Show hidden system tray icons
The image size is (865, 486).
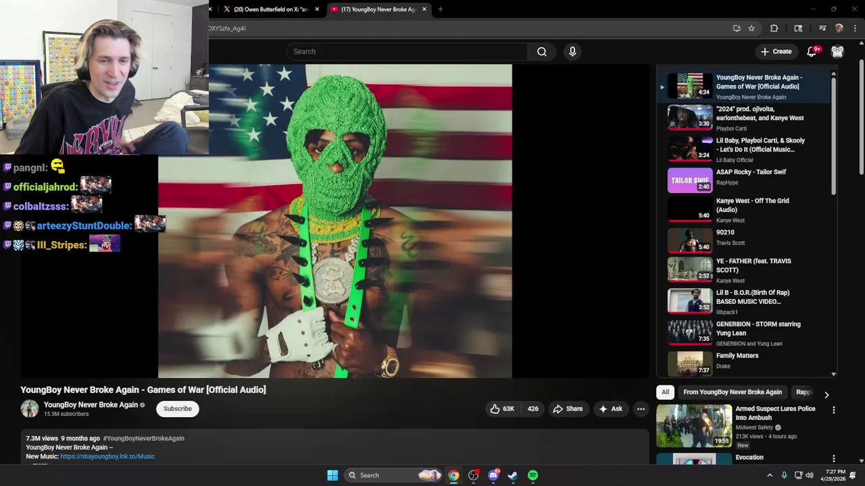tap(769, 475)
